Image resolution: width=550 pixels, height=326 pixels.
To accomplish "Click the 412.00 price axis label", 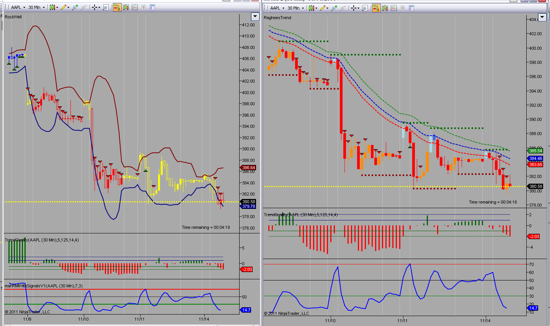I will tap(248, 25).
